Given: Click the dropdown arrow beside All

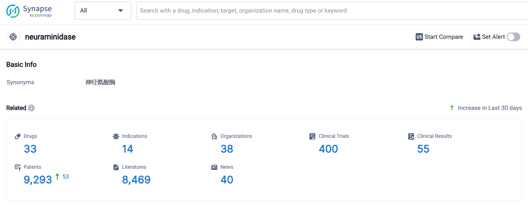Looking at the screenshot, I should pyautogui.click(x=121, y=11).
